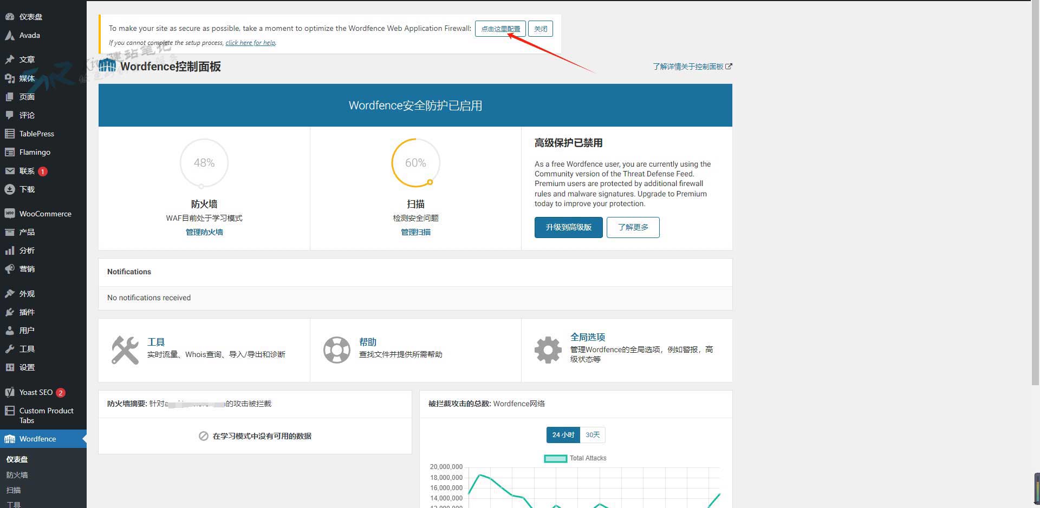
Task: Open the TablePress menu label
Action: 37,134
